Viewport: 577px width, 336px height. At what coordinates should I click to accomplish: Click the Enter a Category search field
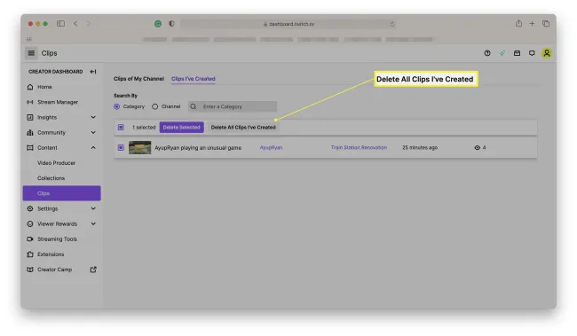233,106
